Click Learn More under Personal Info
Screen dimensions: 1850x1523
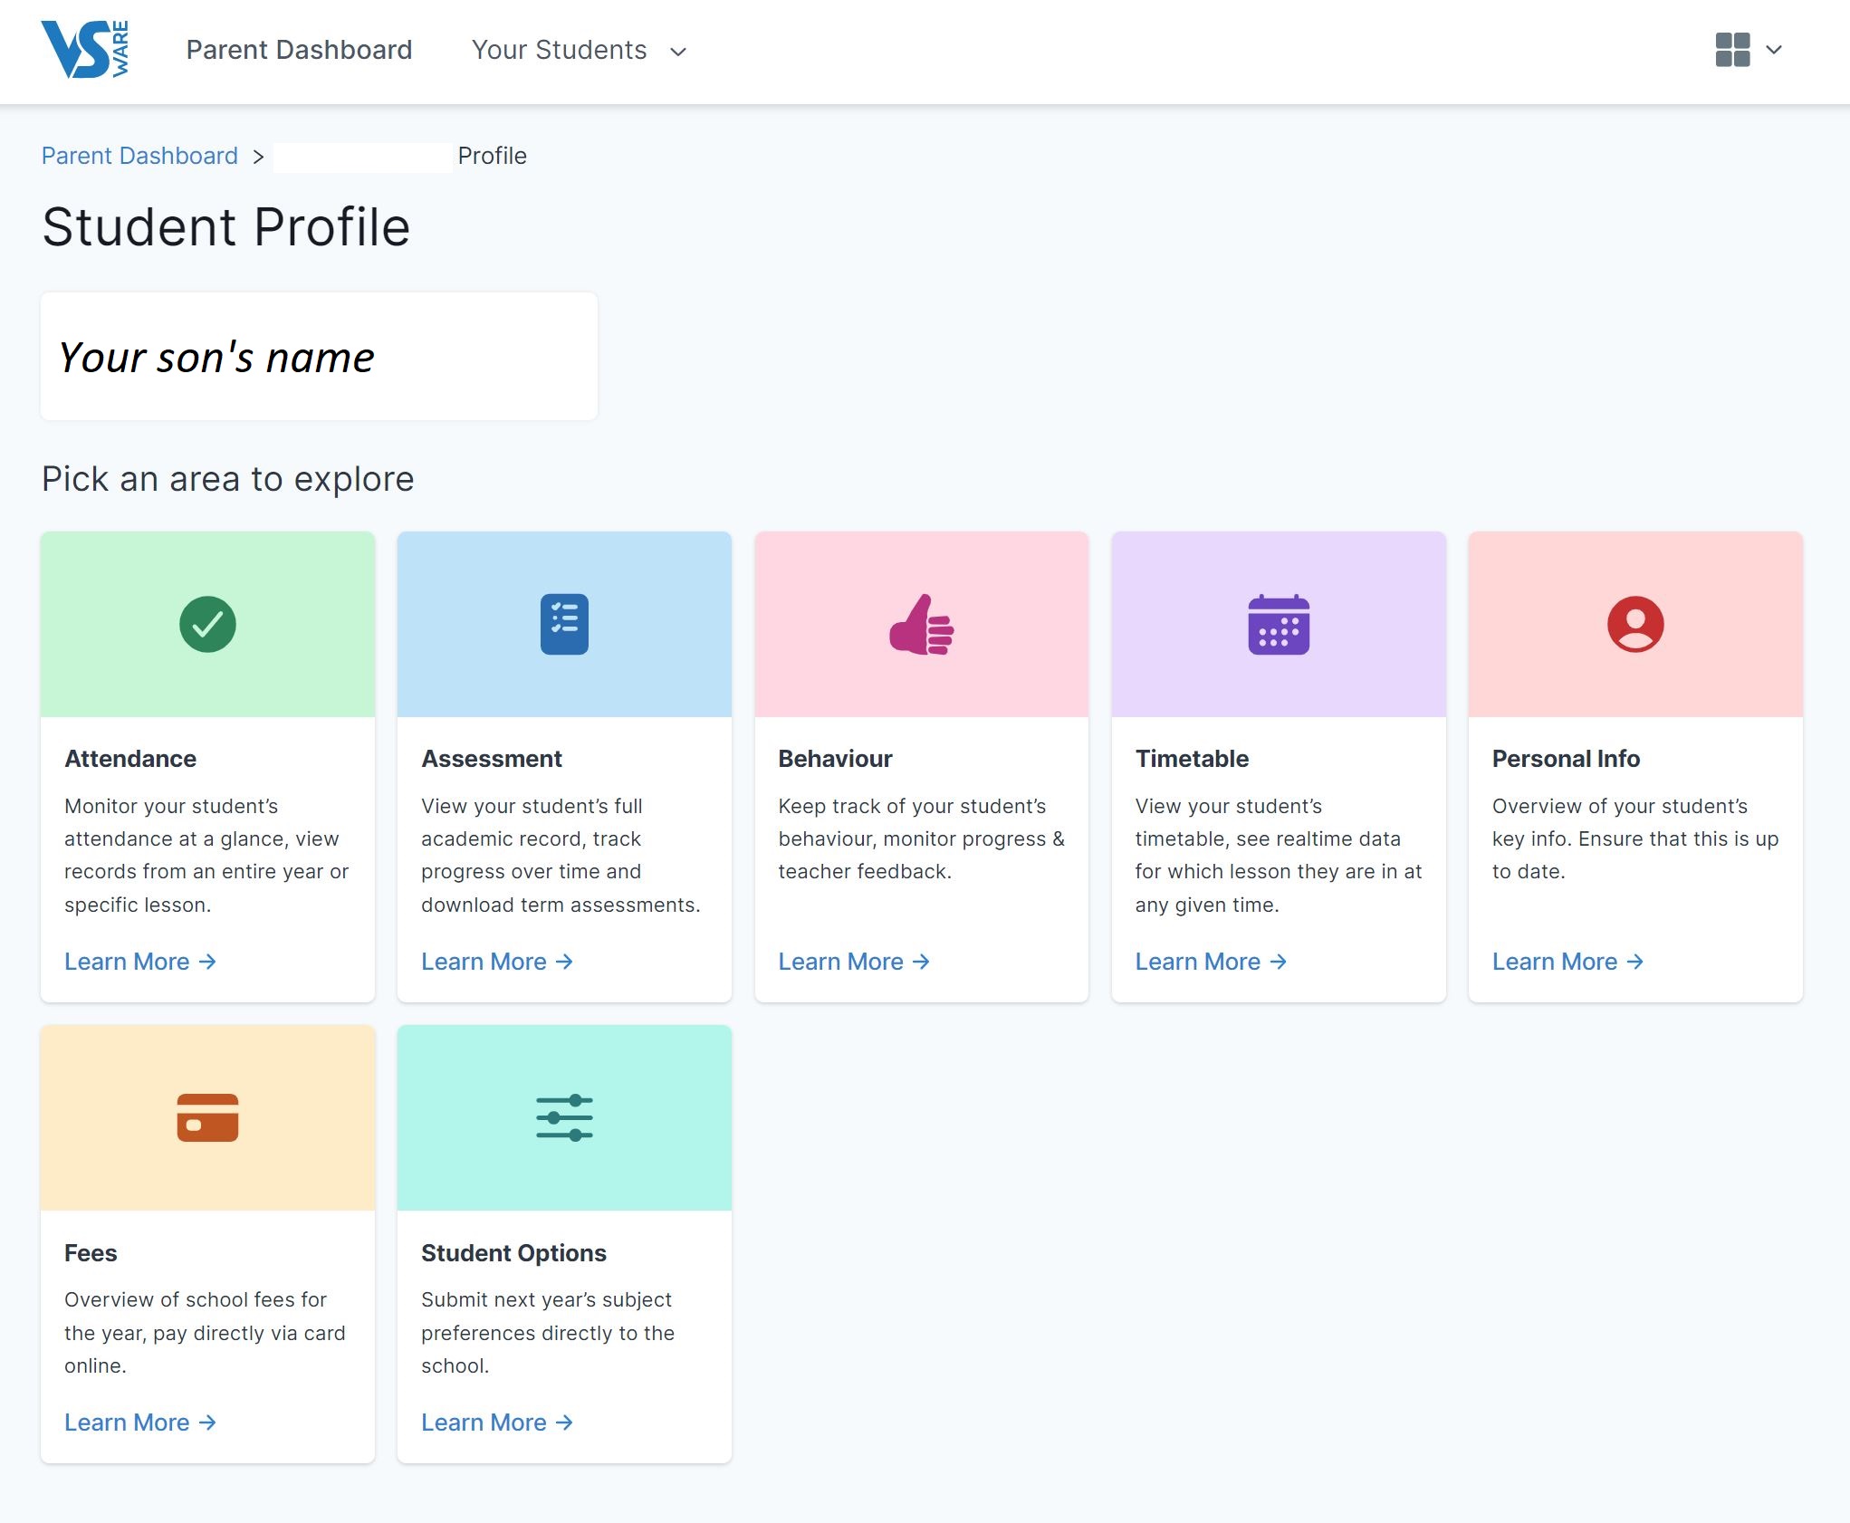tap(1567, 962)
